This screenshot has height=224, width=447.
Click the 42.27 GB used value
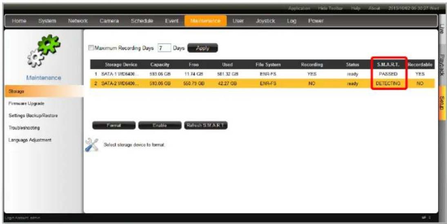pyautogui.click(x=227, y=83)
